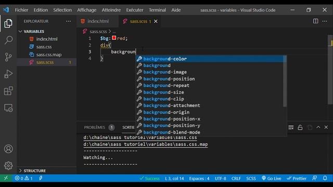Choose background-repeat suggestion
The height and width of the screenshot is (187, 333).
pos(210,85)
